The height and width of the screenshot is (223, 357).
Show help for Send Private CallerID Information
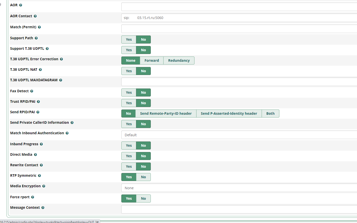(x=72, y=123)
